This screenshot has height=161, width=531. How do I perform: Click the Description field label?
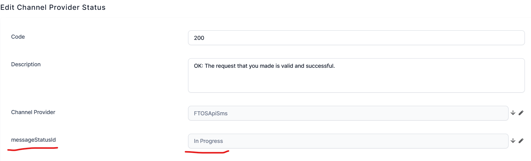tap(26, 64)
